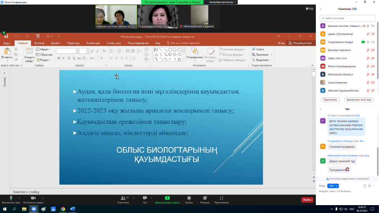Open the Дизайн ribbon tab
The image size is (379, 213).
pyautogui.click(x=55, y=43)
